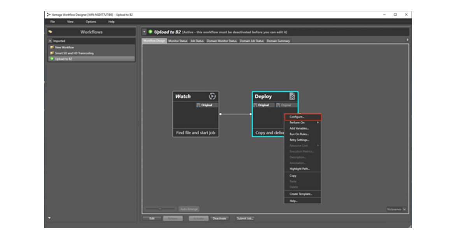The width and height of the screenshot is (467, 244).
Task: Click the Description... menu entry
Action: coord(302,157)
